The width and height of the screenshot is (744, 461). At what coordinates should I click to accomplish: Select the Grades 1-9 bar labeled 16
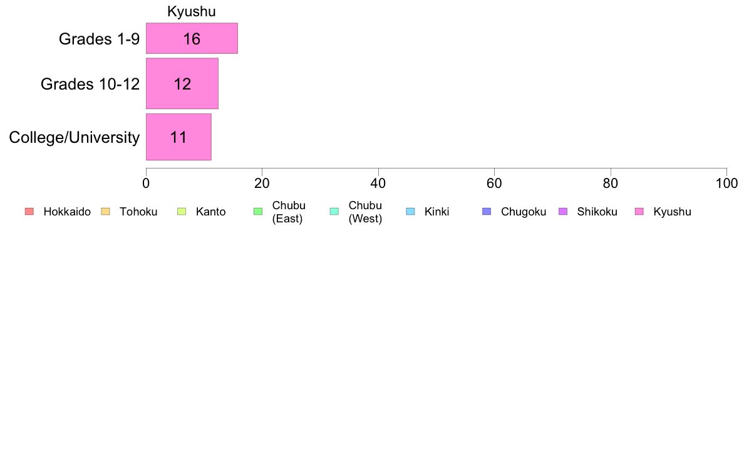(192, 38)
